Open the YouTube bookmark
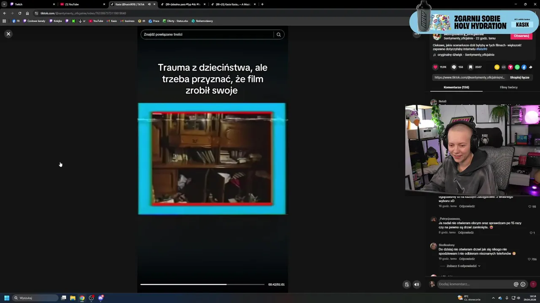The width and height of the screenshot is (540, 303). [x=96, y=21]
